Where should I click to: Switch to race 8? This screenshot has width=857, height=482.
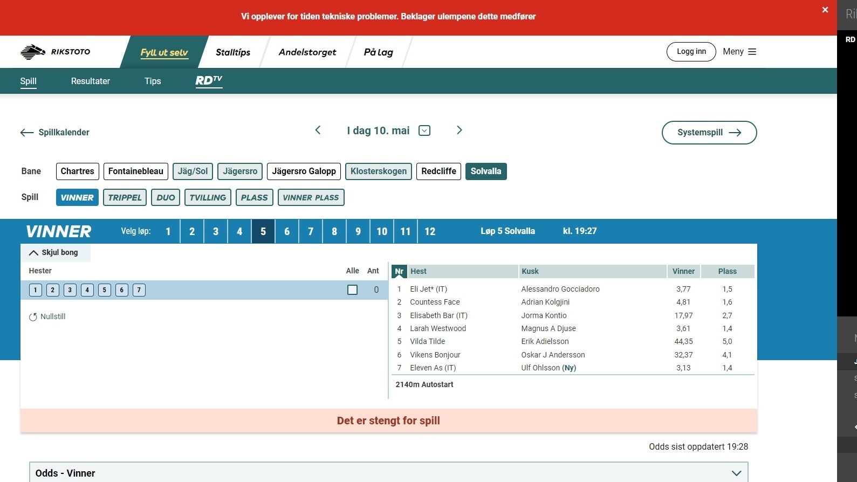pos(334,231)
